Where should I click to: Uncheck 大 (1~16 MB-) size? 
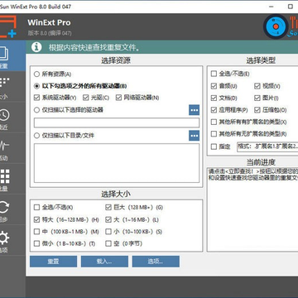pyautogui.click(x=108, y=219)
